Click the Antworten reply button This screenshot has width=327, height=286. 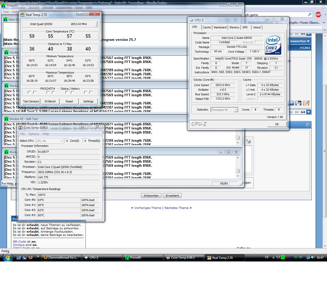coord(151,196)
